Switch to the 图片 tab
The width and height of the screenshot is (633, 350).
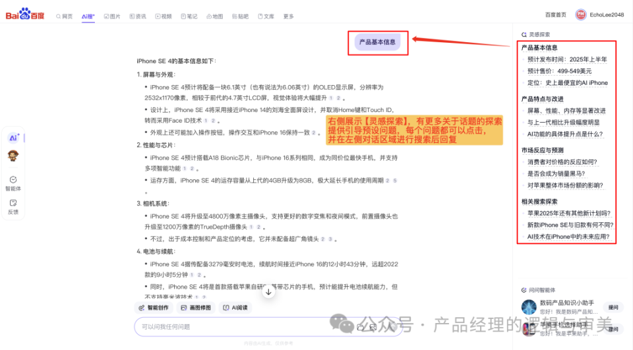click(x=112, y=16)
